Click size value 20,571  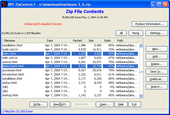point(97,62)
